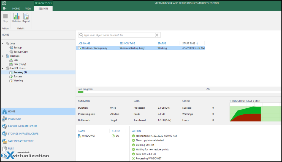The width and height of the screenshot is (282, 162).
Task: Collapse the Jobs tree node
Action: (2, 43)
